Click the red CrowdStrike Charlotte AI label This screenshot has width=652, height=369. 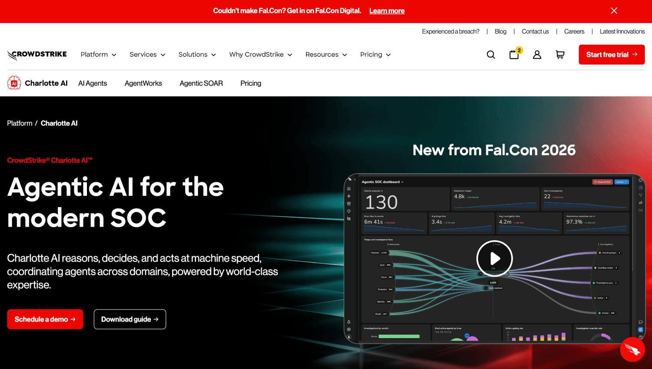click(x=50, y=160)
